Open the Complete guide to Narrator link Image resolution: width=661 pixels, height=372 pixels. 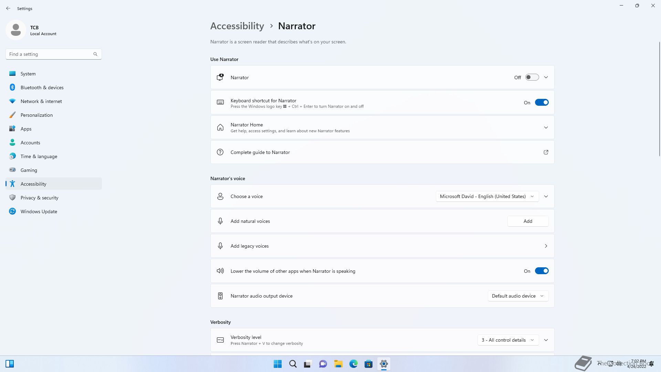[x=382, y=152]
